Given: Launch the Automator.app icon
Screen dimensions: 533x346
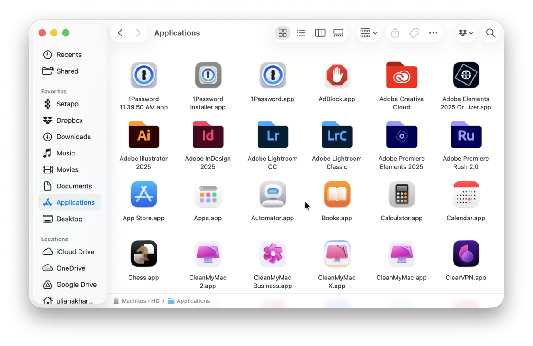Looking at the screenshot, I should pyautogui.click(x=272, y=194).
